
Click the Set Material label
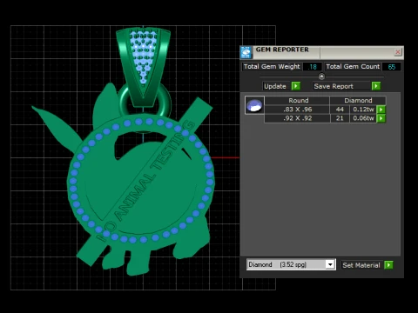point(361,265)
